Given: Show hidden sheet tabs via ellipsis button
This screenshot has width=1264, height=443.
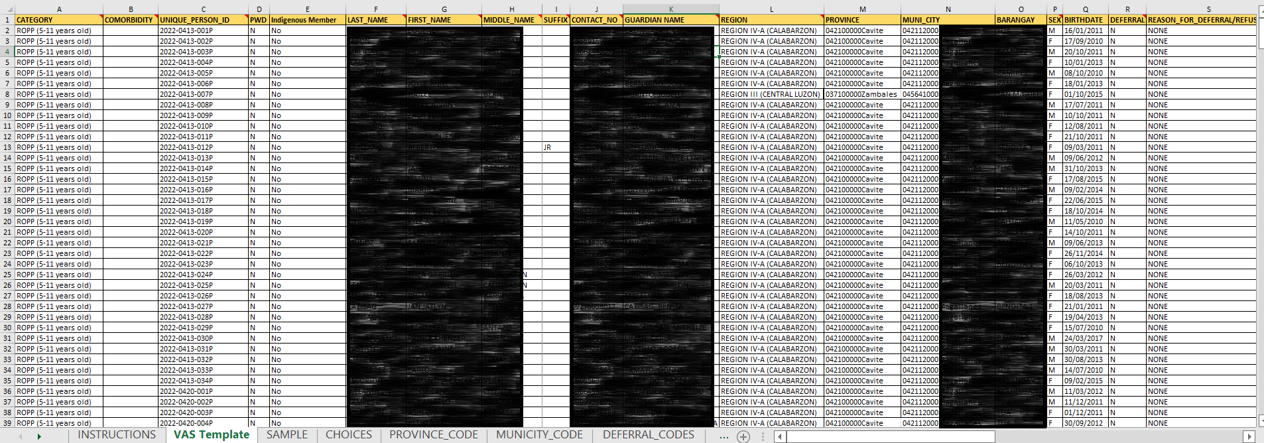Looking at the screenshot, I should 724,436.
